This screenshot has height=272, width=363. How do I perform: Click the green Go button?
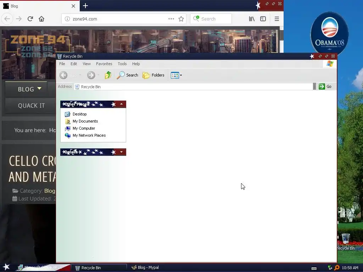click(325, 86)
